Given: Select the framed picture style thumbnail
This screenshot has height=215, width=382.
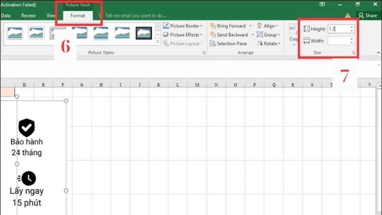Looking at the screenshot, I should click(x=144, y=32).
